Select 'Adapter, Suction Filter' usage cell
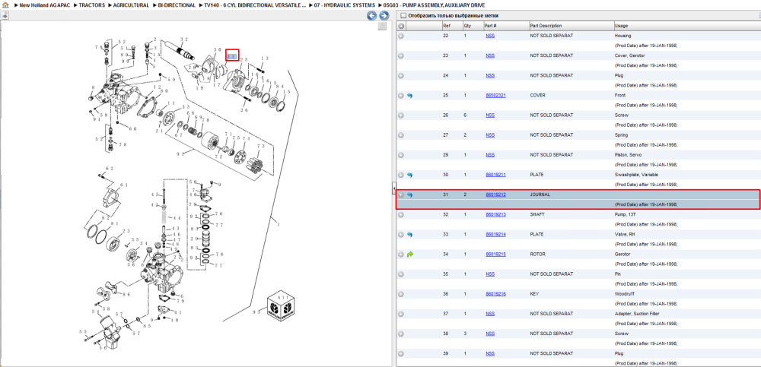 coord(637,314)
